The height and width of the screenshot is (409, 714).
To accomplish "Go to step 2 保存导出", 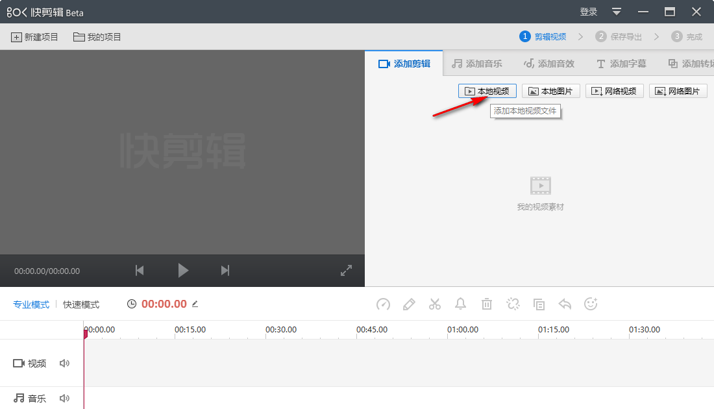I will (619, 36).
